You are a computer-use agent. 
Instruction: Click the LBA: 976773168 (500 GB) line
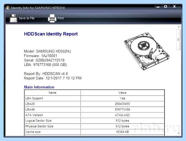[x=45, y=65]
